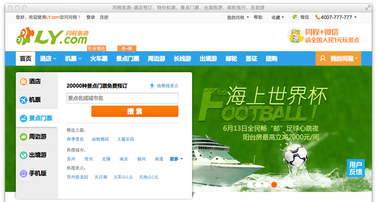Choose hot city 南京
Viewport: 377px width, 202px height.
[124, 159]
